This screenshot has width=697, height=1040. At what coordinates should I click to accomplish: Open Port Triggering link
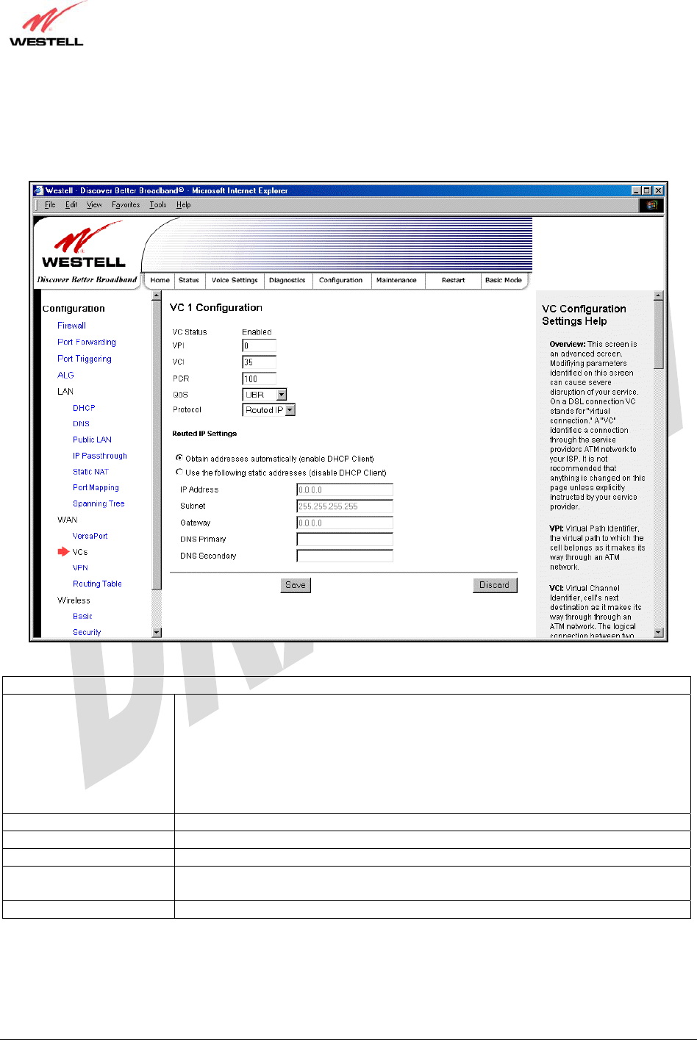[x=85, y=359]
